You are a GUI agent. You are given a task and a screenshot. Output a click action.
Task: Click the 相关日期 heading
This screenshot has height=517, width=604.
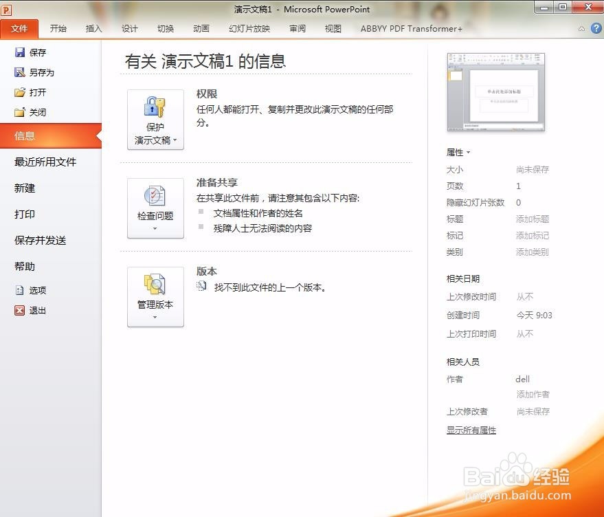pyautogui.click(x=463, y=278)
